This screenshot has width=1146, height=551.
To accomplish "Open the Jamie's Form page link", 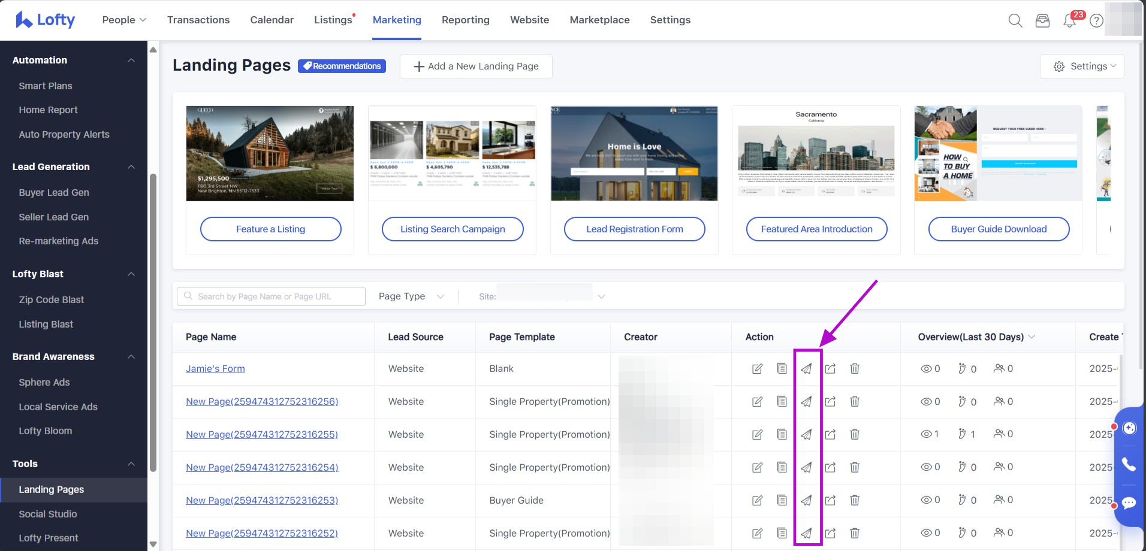I will [x=215, y=369].
